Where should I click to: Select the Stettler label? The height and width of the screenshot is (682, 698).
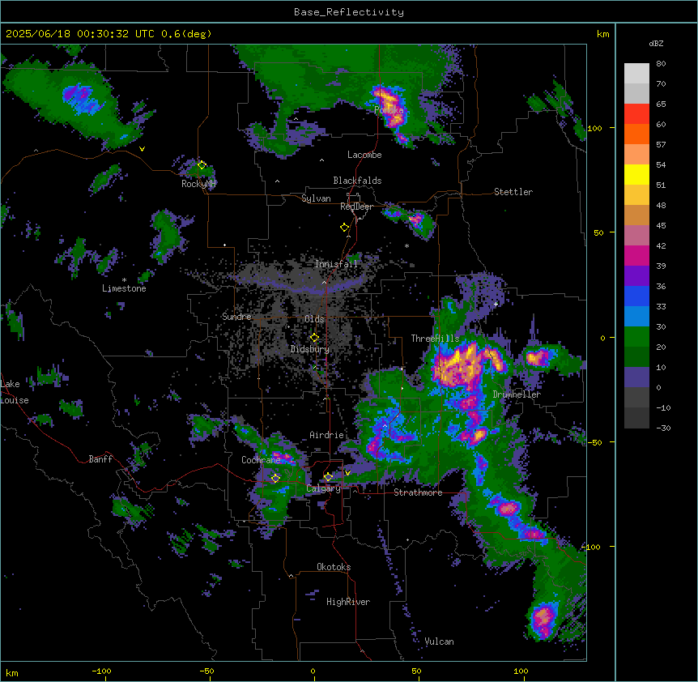513,192
